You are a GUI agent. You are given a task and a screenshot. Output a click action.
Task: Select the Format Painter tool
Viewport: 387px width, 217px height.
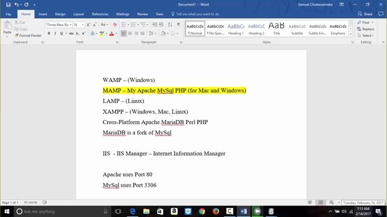click(x=28, y=36)
